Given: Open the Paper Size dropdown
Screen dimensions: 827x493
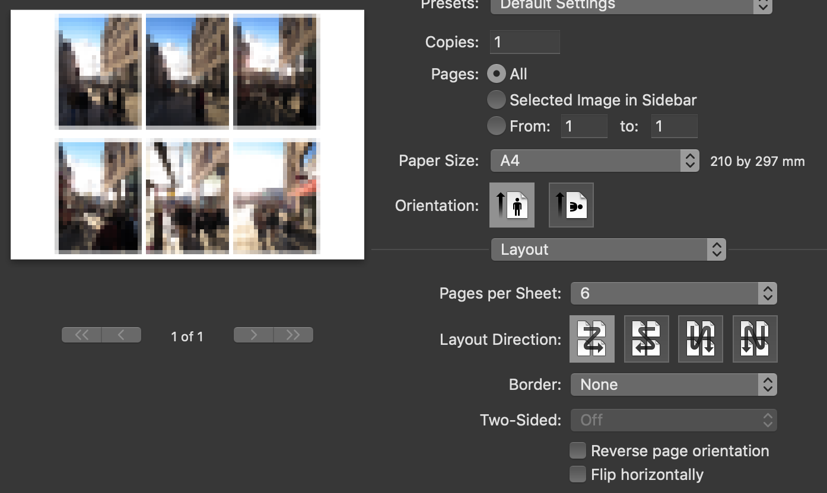Looking at the screenshot, I should click(594, 160).
